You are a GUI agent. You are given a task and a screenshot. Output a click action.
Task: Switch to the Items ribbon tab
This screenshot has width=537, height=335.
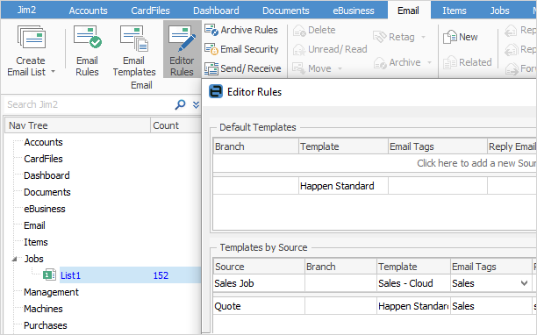(455, 11)
